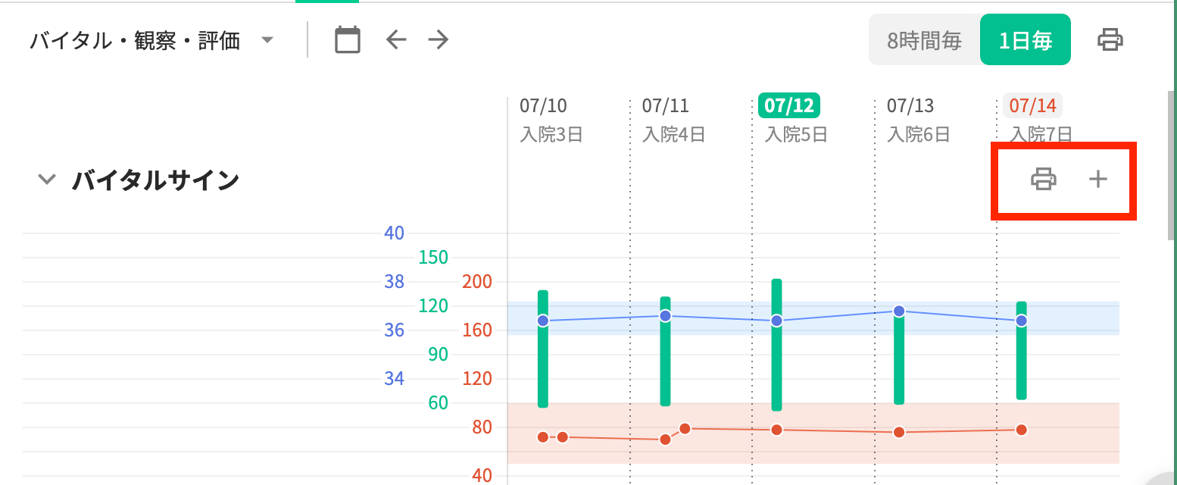Add a new vital sign entry
The height and width of the screenshot is (485, 1177).
1097,180
